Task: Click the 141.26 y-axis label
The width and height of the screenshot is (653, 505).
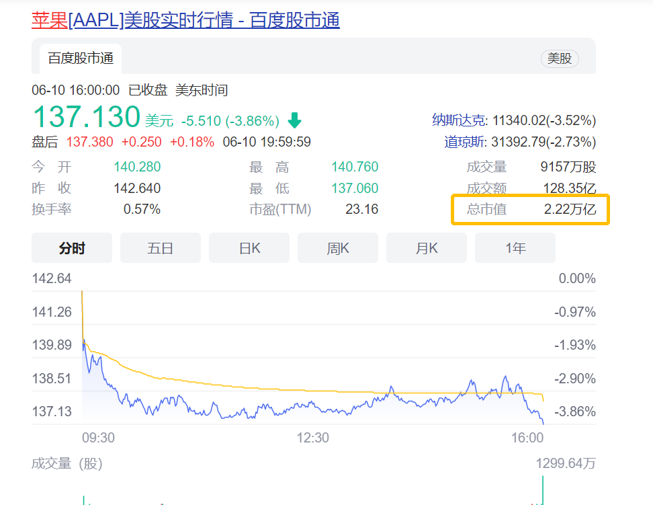Action: point(52,312)
